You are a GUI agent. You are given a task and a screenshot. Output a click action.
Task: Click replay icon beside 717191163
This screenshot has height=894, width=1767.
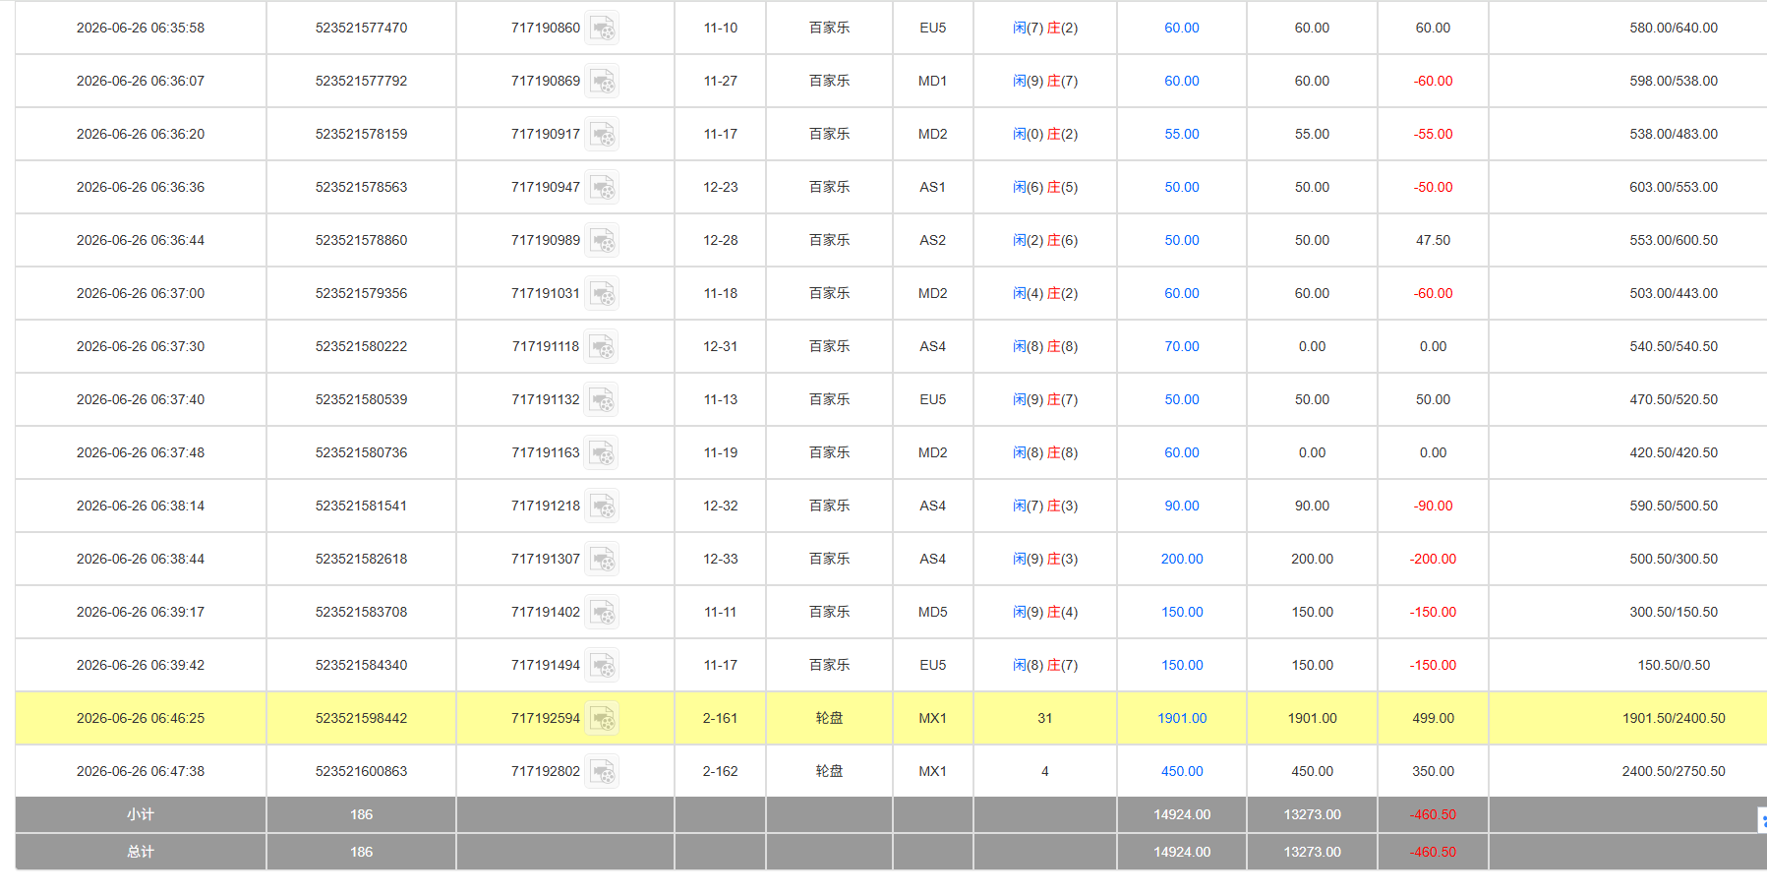[602, 452]
